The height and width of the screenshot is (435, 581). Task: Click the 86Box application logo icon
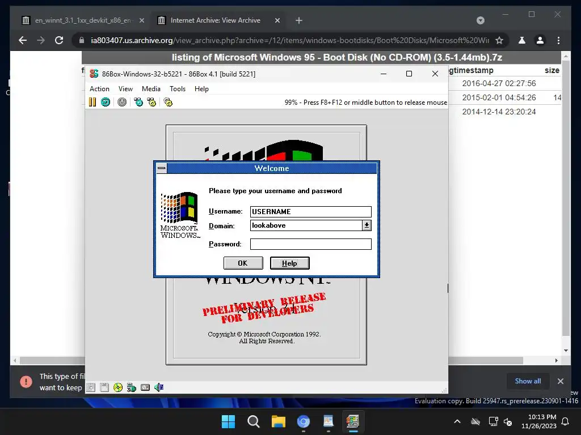point(94,74)
